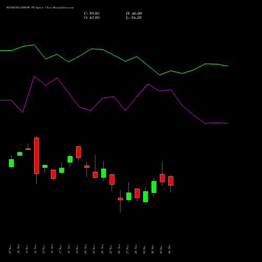Click the red candlestick above 28 Nov
The image size is (262, 262).
[x=137, y=193]
